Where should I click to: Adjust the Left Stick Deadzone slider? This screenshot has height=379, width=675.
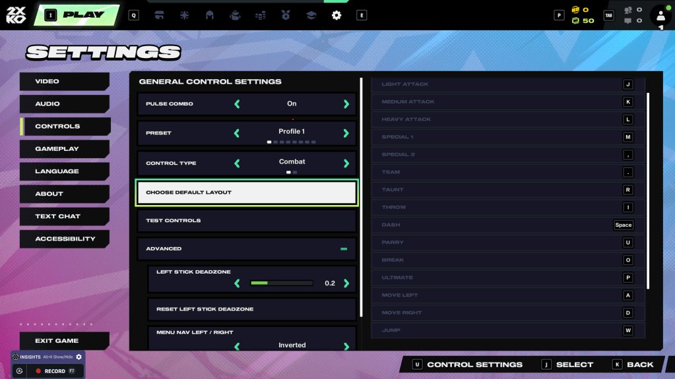pyautogui.click(x=282, y=283)
